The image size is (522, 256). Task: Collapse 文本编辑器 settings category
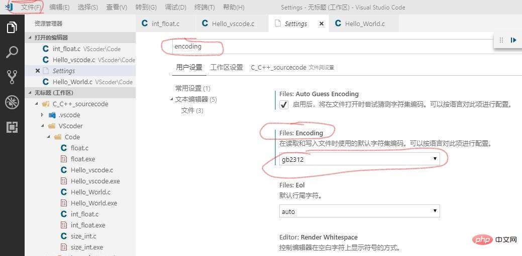(171, 99)
